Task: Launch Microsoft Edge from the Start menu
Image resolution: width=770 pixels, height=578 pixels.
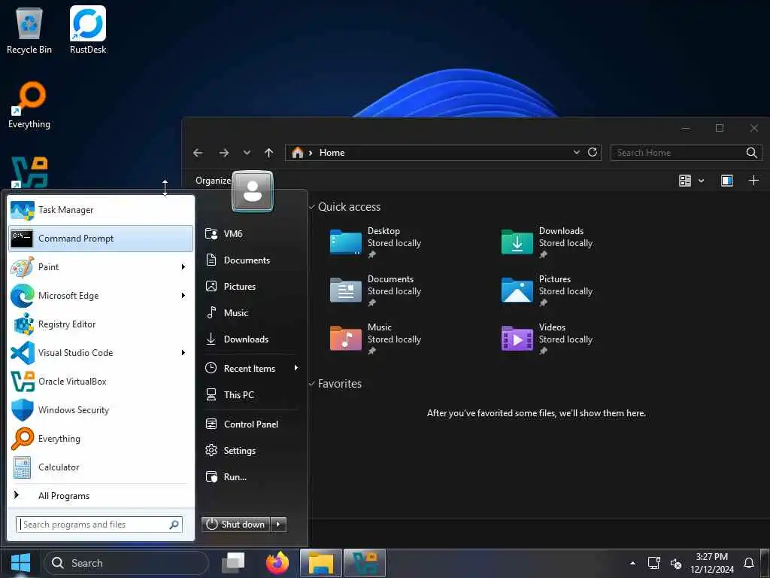Action: click(101, 295)
